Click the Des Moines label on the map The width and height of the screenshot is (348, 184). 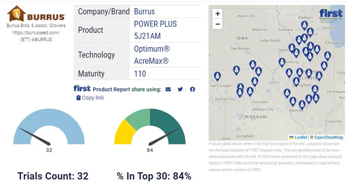click(x=240, y=49)
